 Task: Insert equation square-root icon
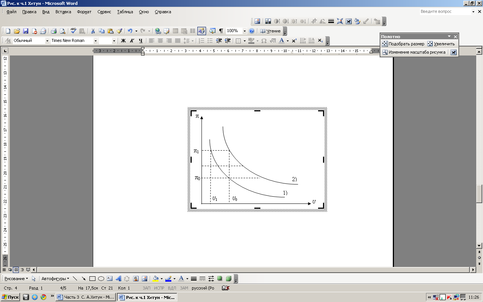click(x=272, y=40)
